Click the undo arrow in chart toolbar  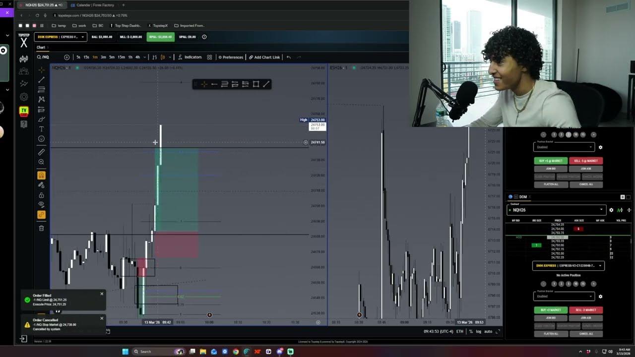pyautogui.click(x=289, y=57)
